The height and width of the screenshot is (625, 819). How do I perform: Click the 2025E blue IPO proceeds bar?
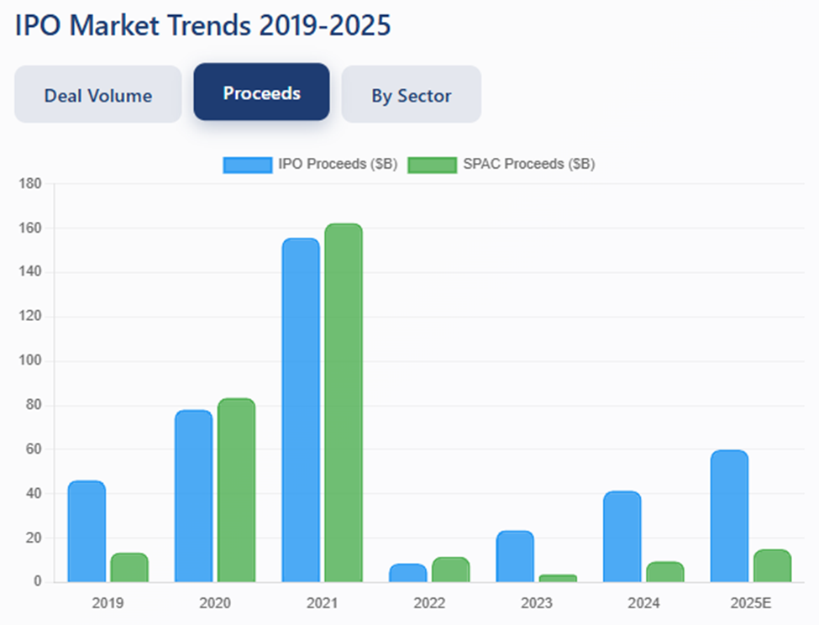729,517
